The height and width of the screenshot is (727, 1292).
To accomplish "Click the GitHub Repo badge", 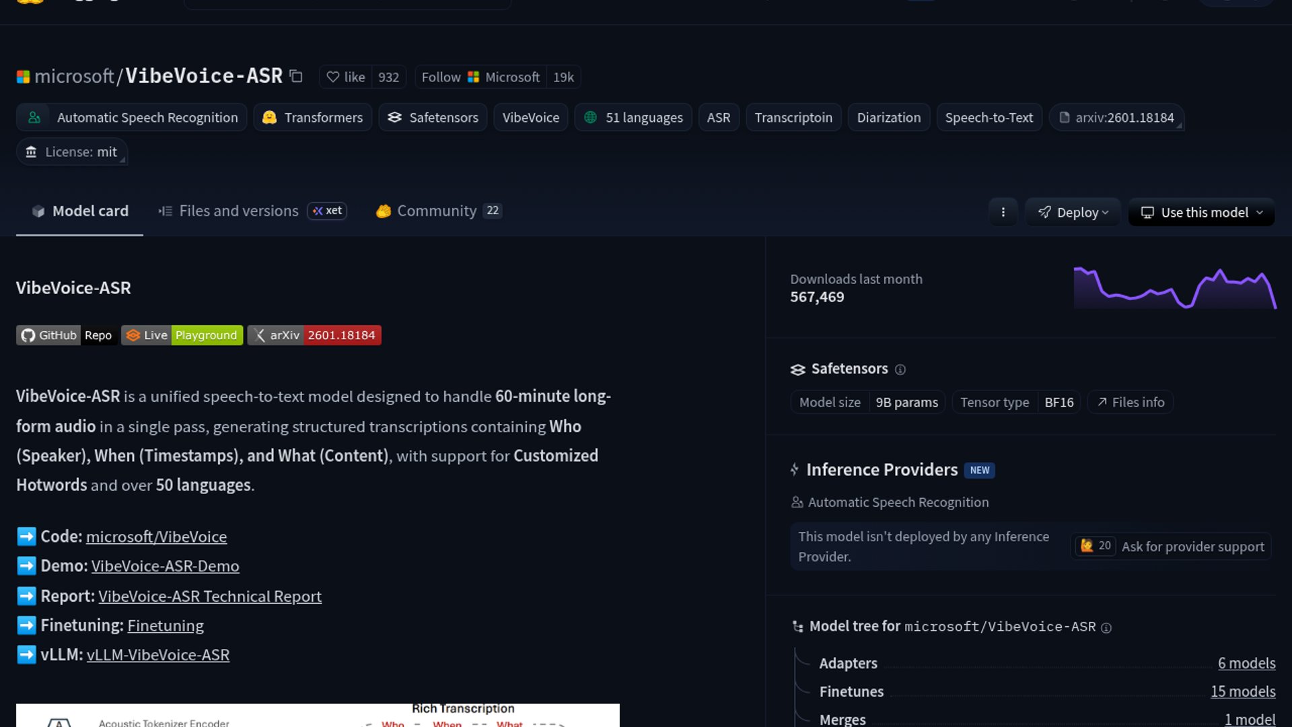I will pyautogui.click(x=66, y=335).
